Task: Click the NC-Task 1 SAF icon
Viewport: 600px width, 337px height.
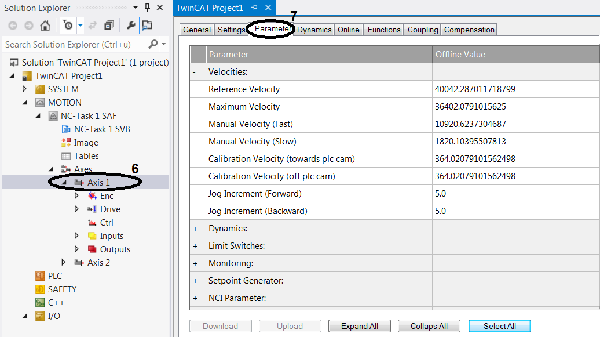Action: [x=53, y=116]
